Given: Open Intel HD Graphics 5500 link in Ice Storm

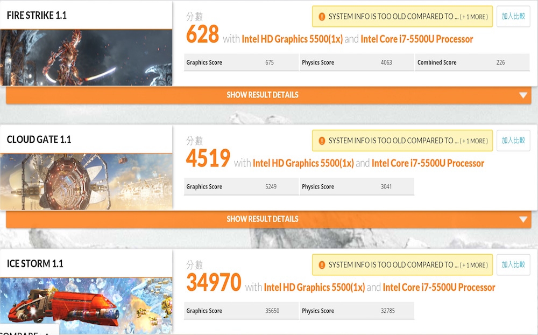Looking at the screenshot, I should click(314, 288).
